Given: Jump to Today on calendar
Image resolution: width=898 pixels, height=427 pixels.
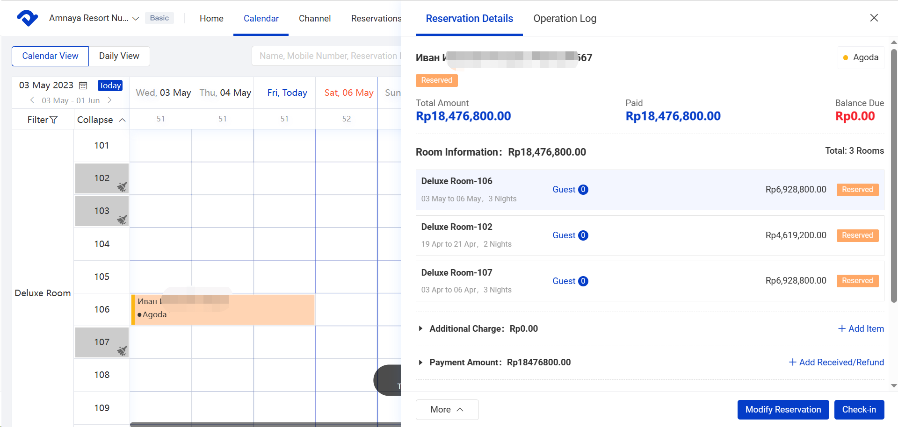Looking at the screenshot, I should [x=110, y=85].
